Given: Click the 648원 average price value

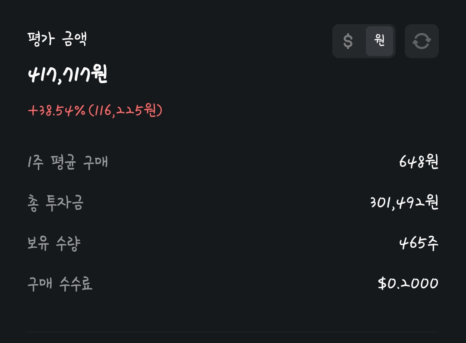Looking at the screenshot, I should [419, 162].
